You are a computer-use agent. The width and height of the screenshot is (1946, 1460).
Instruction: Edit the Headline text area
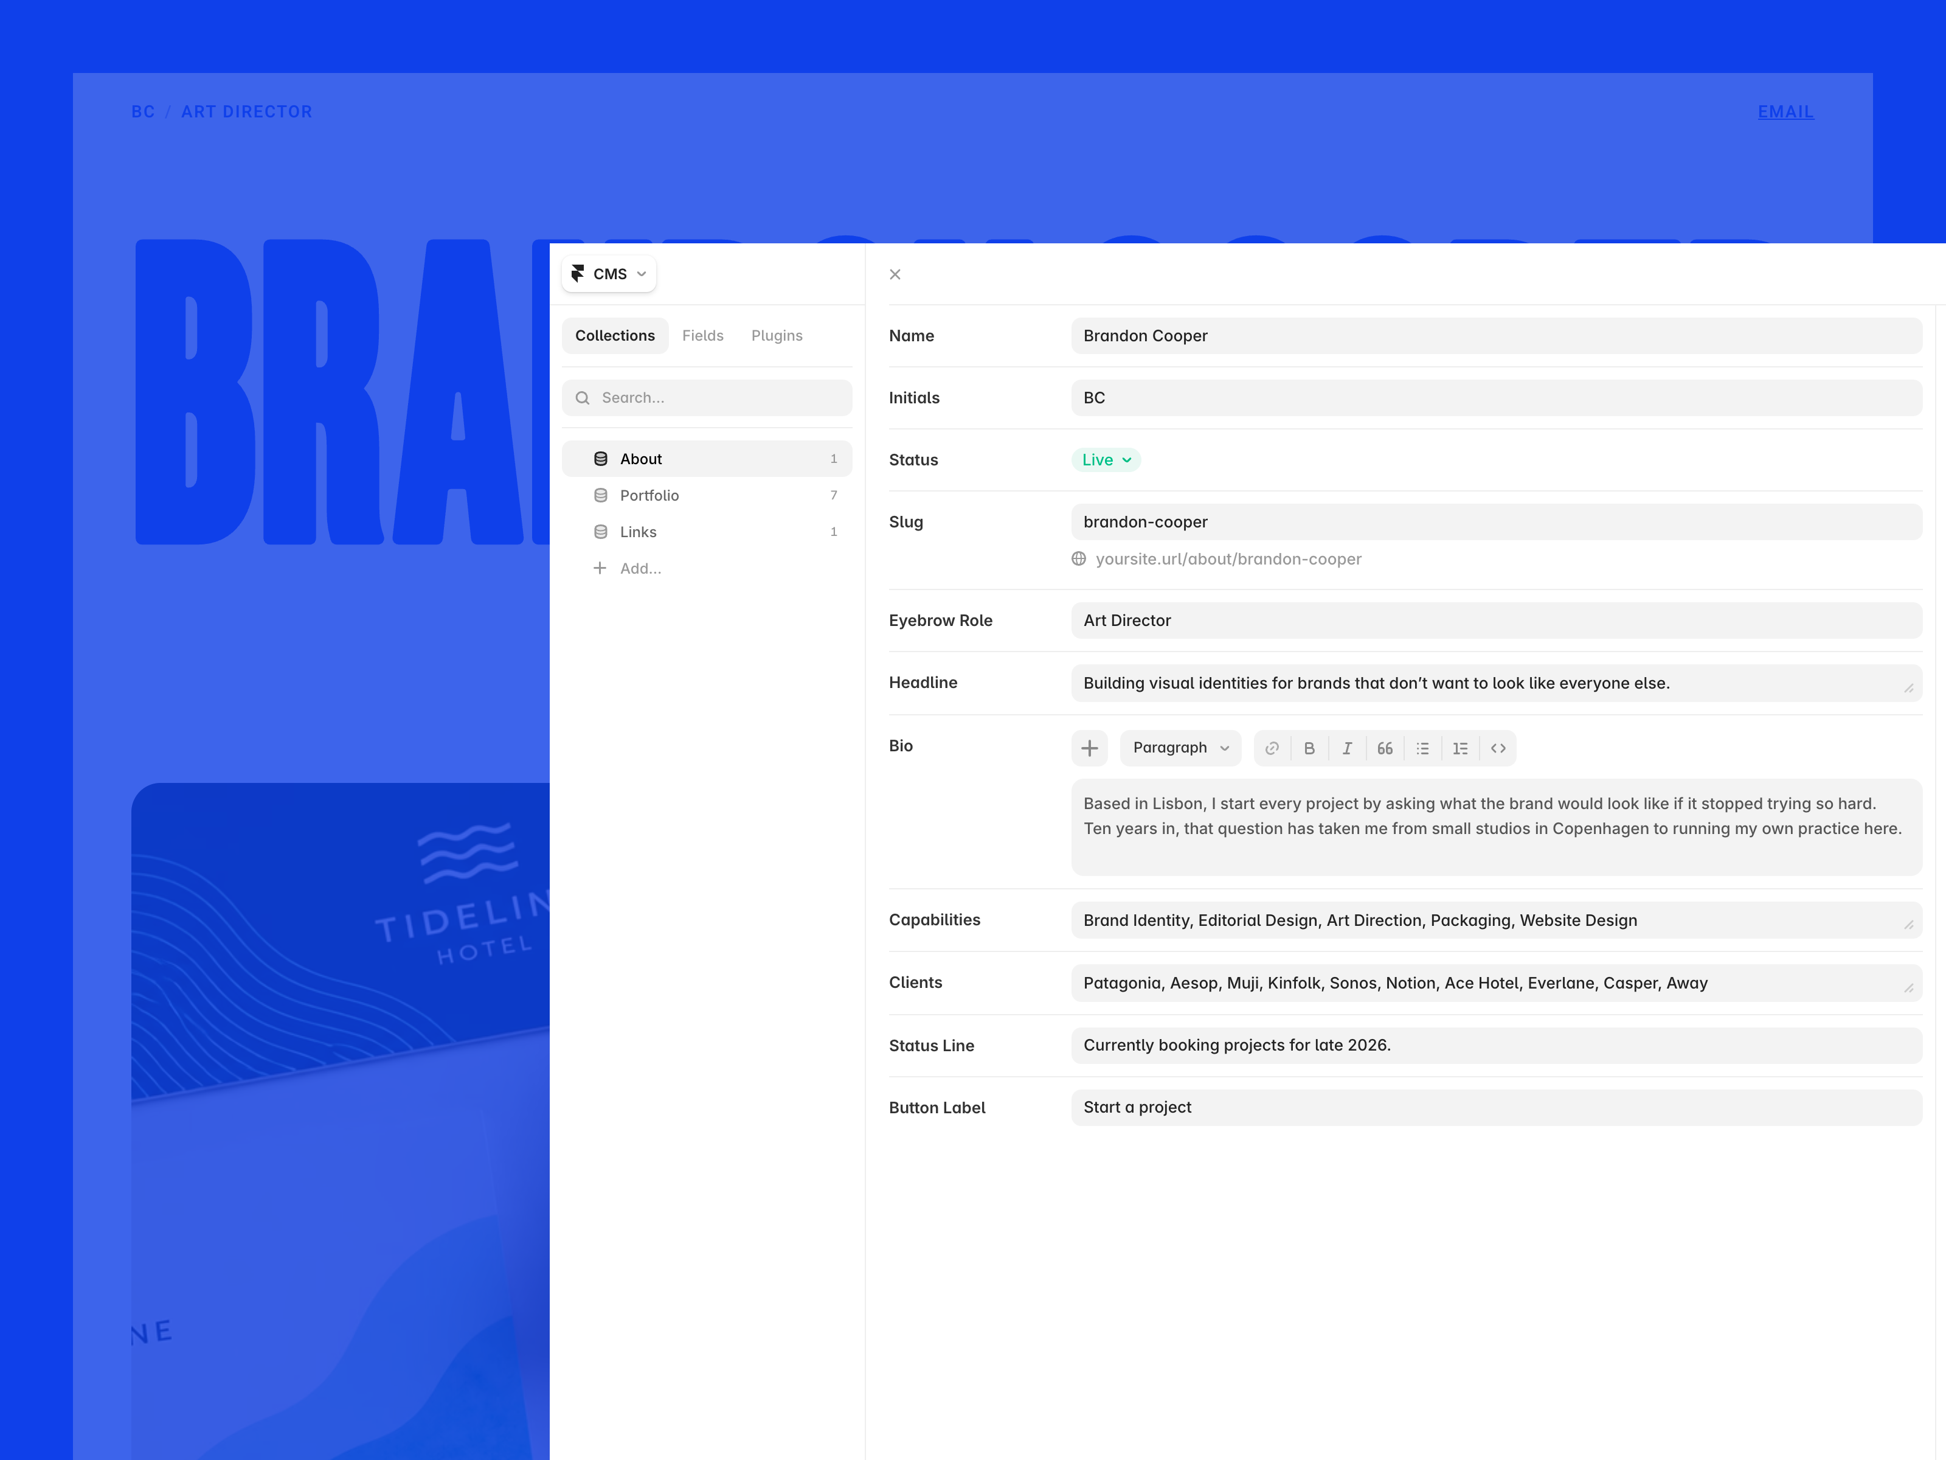pyautogui.click(x=1497, y=683)
